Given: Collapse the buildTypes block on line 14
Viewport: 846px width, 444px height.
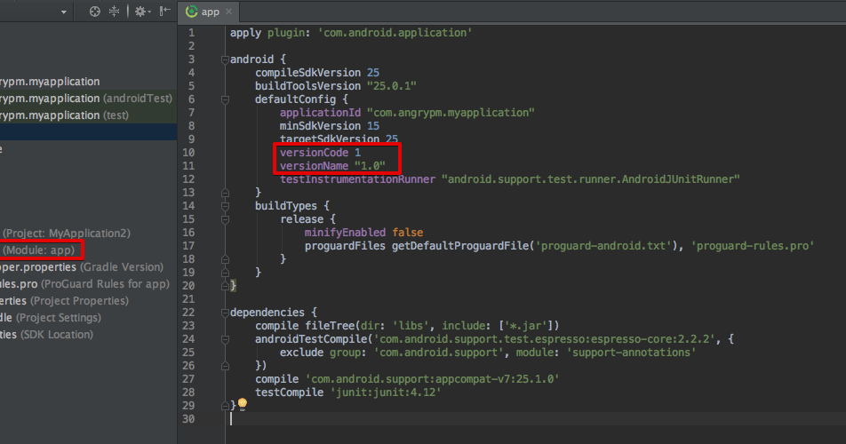Looking at the screenshot, I should click(225, 206).
